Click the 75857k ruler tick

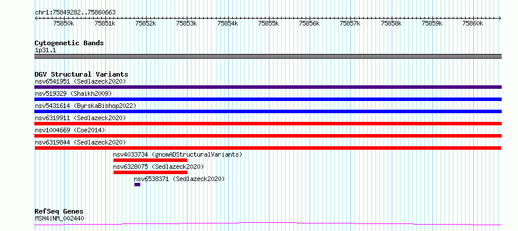point(351,23)
